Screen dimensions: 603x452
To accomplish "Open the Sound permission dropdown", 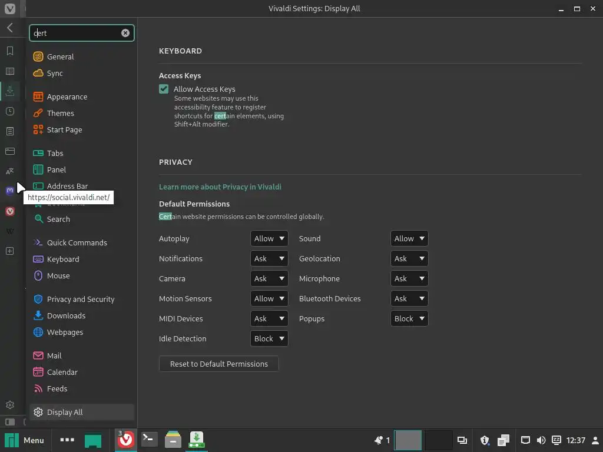I will click(x=409, y=238).
